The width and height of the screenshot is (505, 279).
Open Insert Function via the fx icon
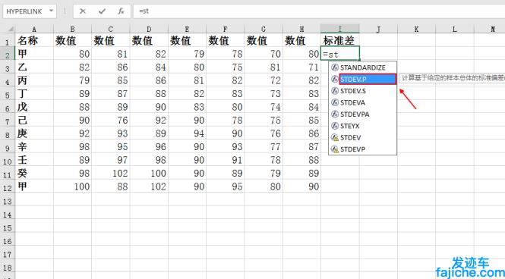click(x=121, y=11)
